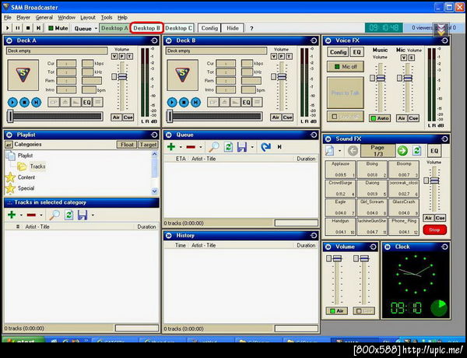
Task: Play Deck A with its blue play icon
Action: pos(12,103)
